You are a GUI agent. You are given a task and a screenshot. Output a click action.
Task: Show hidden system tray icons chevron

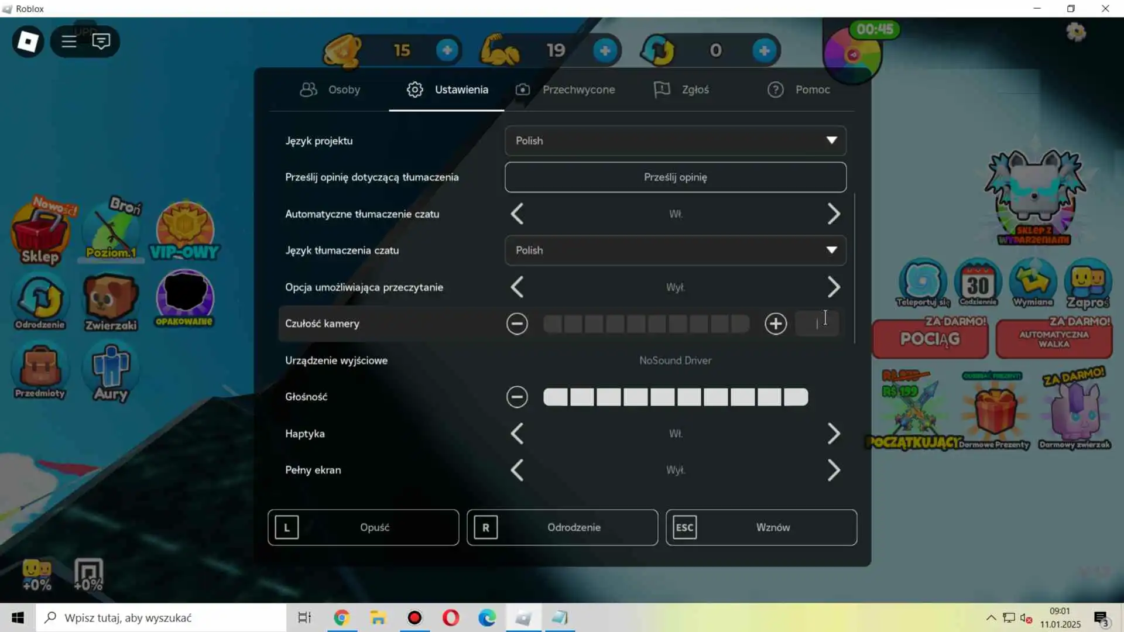click(x=991, y=618)
